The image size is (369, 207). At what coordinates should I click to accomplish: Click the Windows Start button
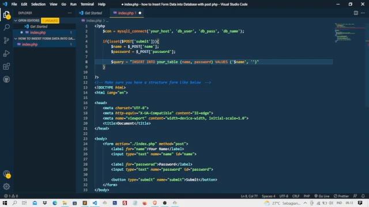tap(5, 203)
